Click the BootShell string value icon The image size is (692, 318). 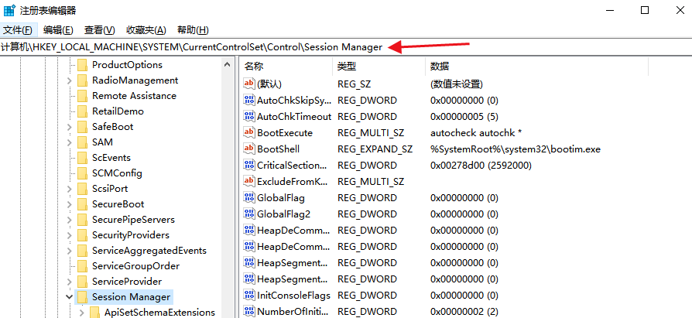(x=249, y=149)
